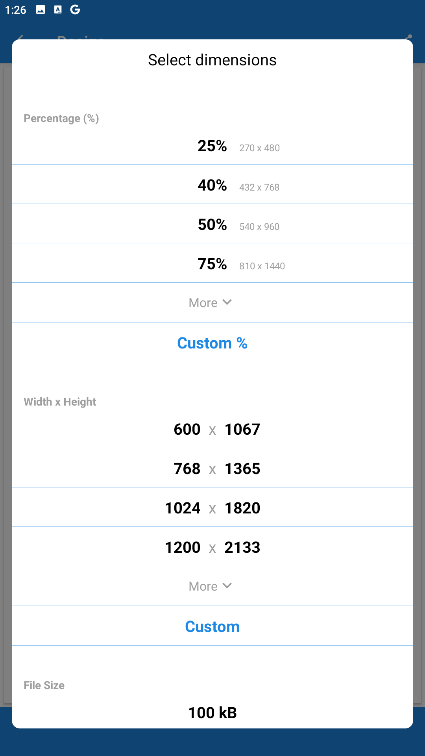Tap the share icon in top bar
Viewport: 425px width, 756px height.
pos(408,37)
